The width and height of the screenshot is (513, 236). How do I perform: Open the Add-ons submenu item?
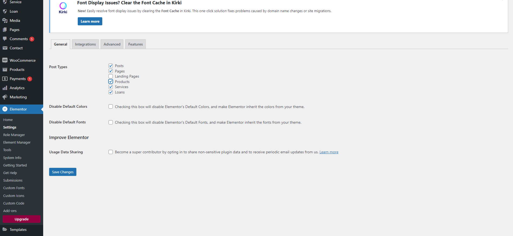[10, 211]
